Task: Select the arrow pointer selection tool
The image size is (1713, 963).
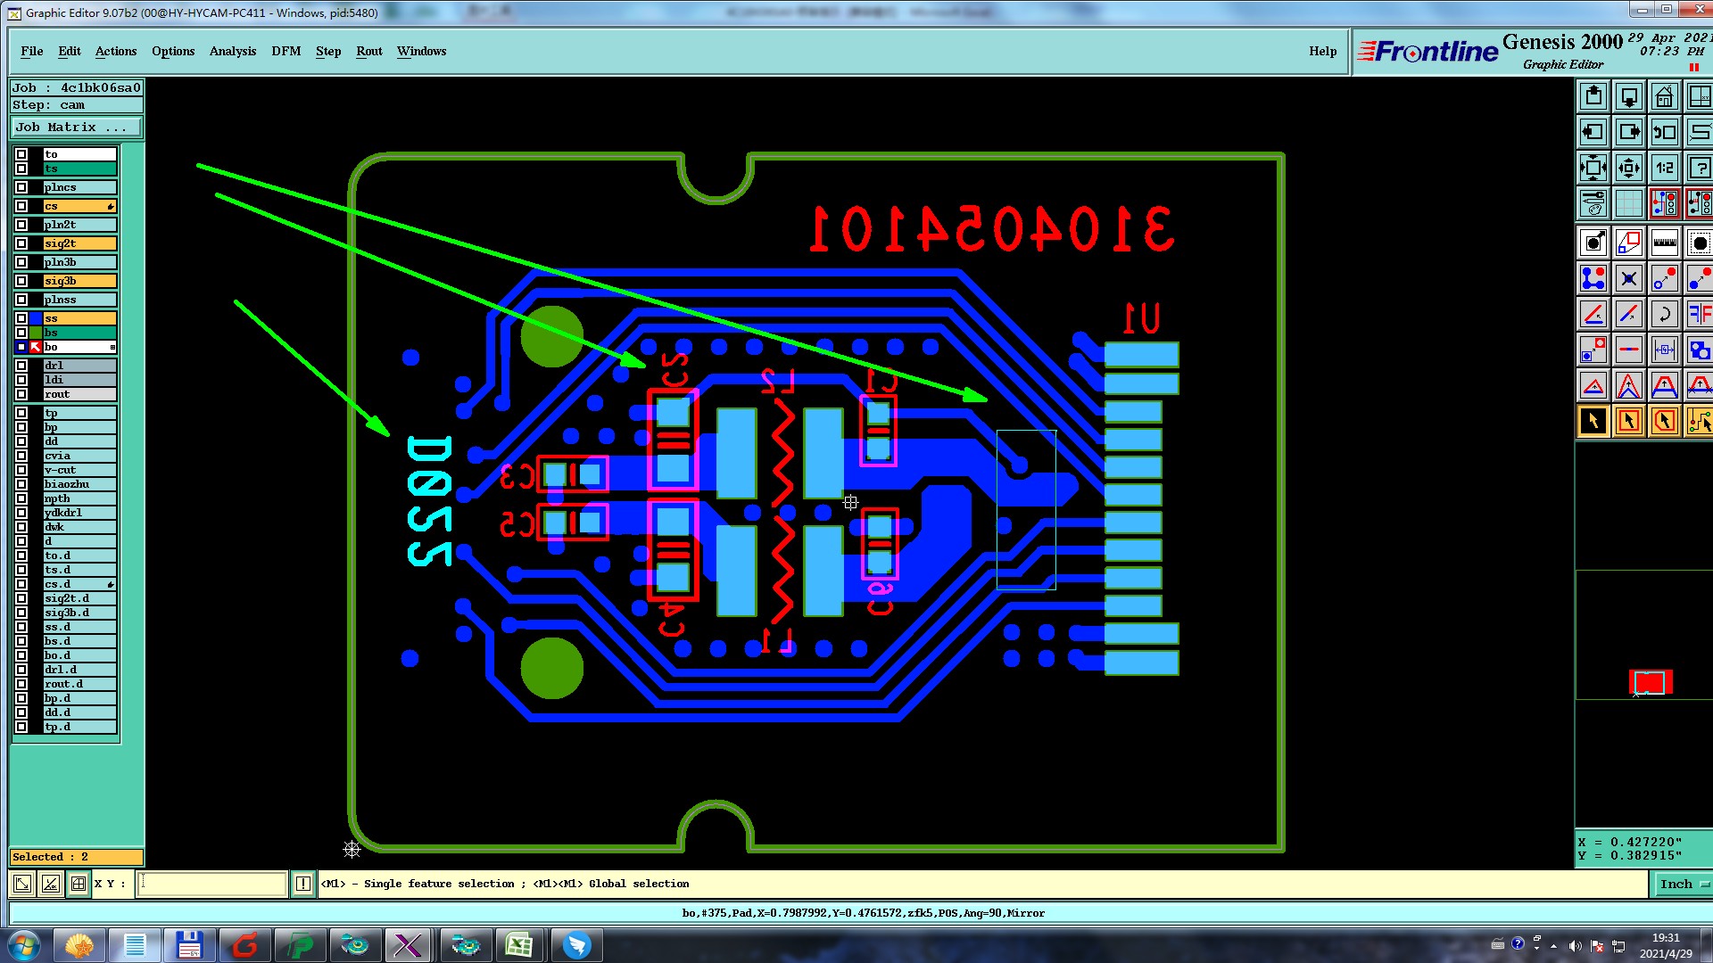Action: 1593,421
